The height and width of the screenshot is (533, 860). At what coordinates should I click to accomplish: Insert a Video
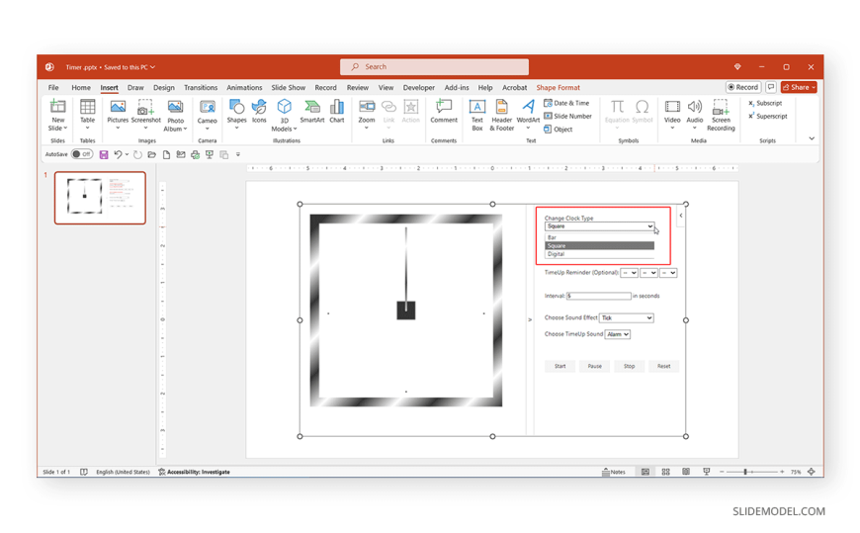[672, 115]
